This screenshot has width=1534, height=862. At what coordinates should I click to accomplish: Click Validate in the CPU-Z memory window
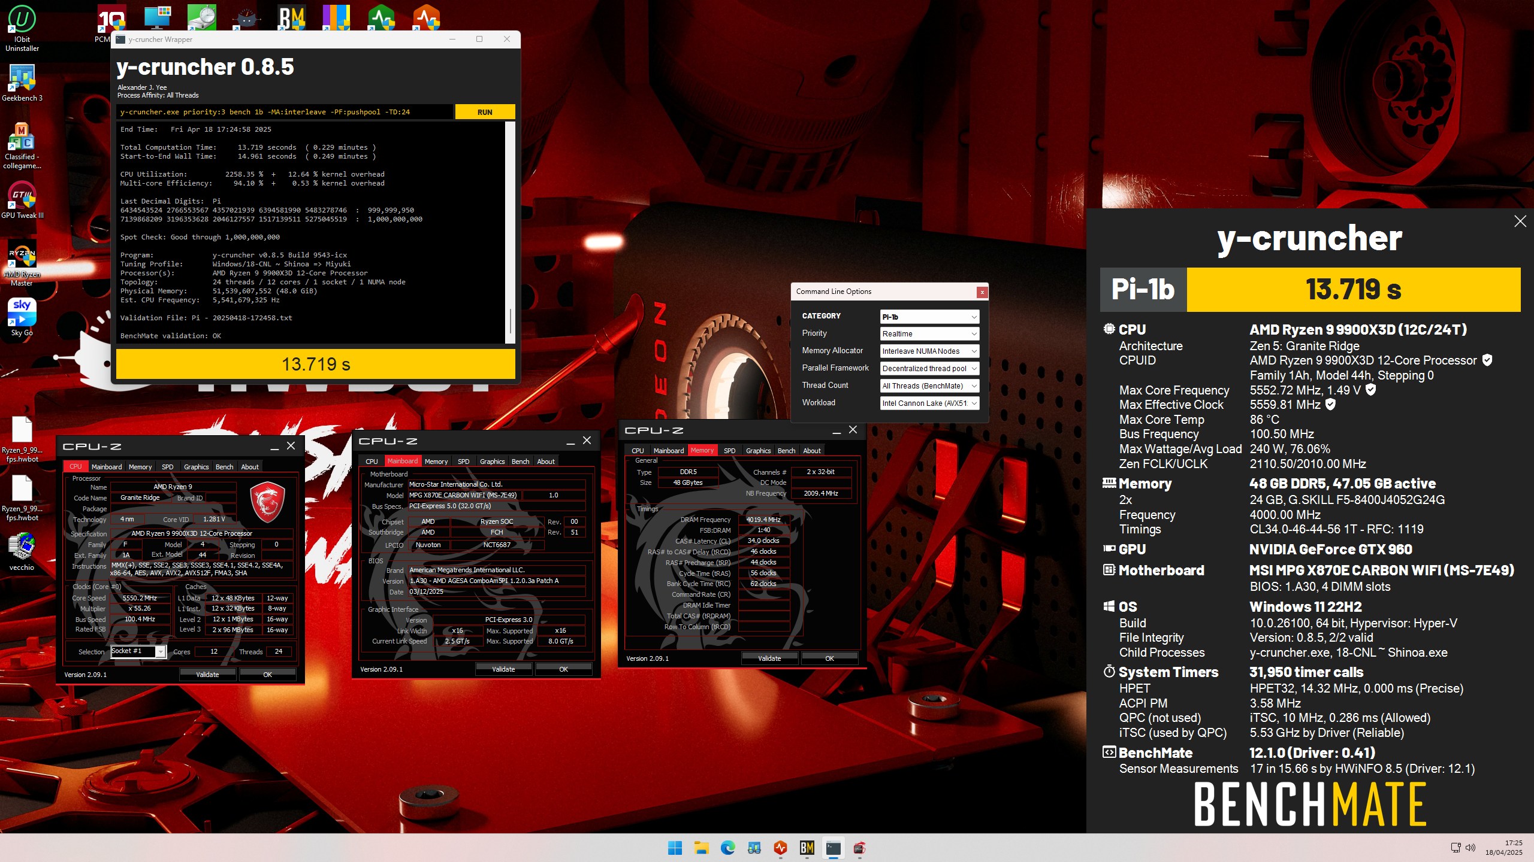(769, 658)
